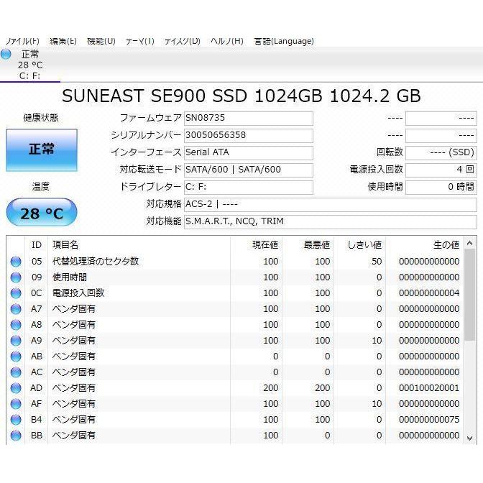Click current value 200 in row AD
Image resolution: width=483 pixels, height=483 pixels.
click(270, 388)
